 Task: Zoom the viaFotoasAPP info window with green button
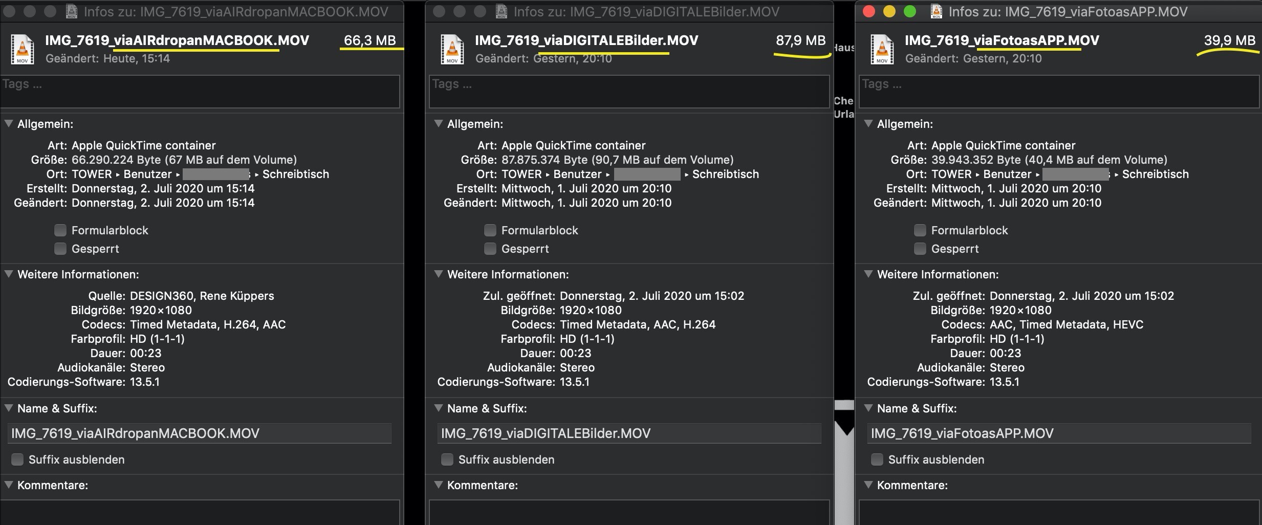coord(910,11)
